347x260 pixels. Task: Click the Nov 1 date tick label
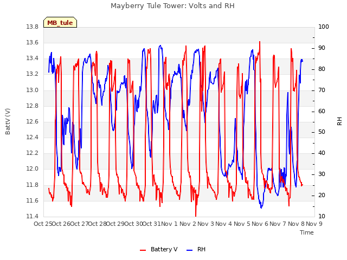click(169, 224)
